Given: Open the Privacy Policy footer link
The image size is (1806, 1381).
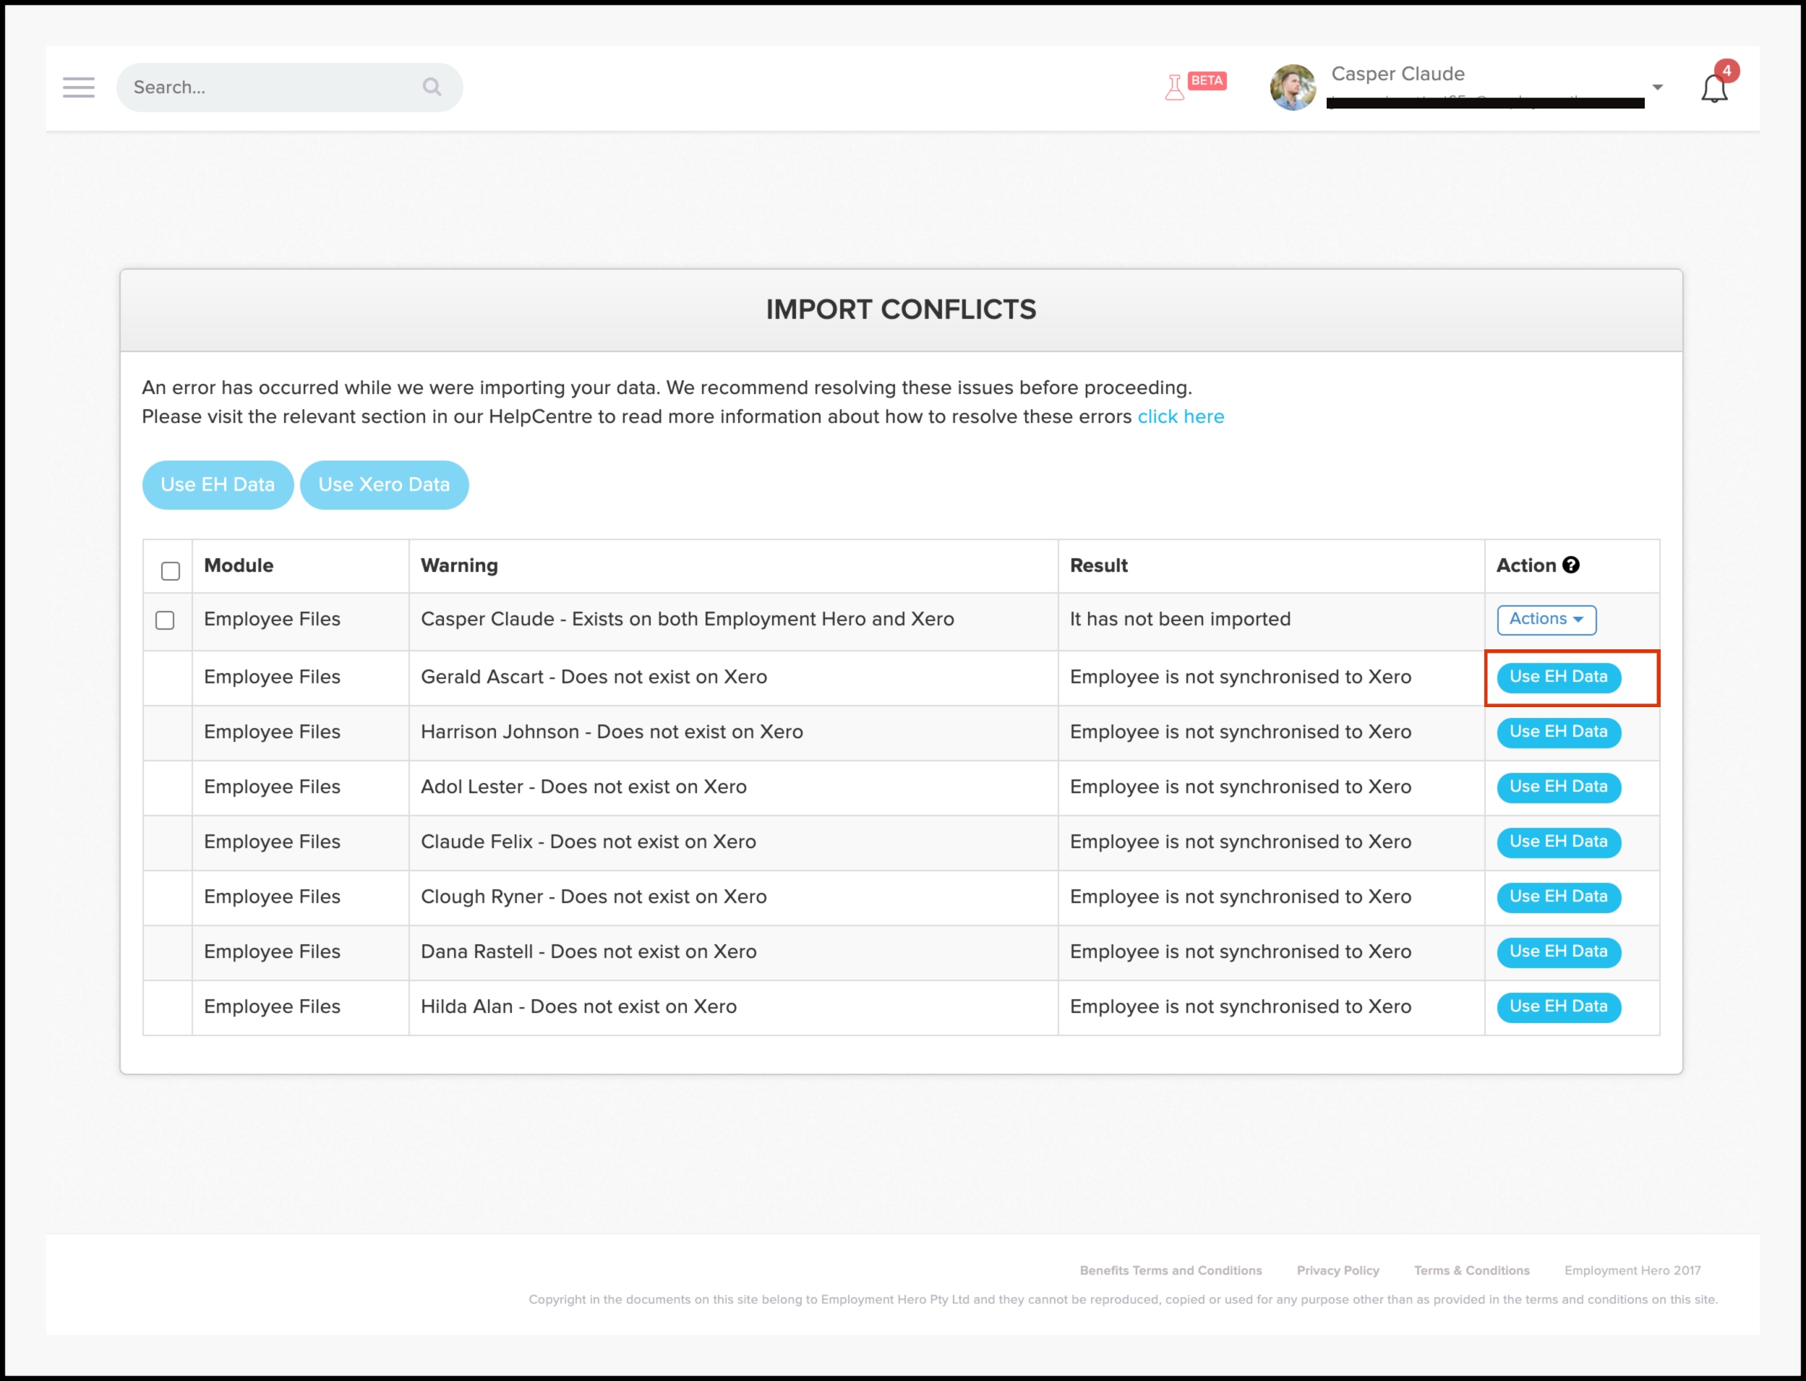Looking at the screenshot, I should pyautogui.click(x=1338, y=1270).
